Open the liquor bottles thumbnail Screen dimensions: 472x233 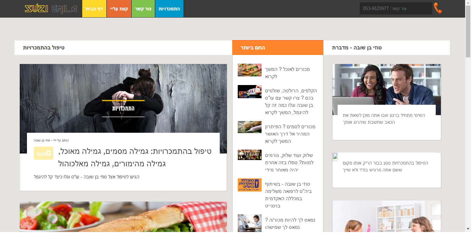point(249,155)
